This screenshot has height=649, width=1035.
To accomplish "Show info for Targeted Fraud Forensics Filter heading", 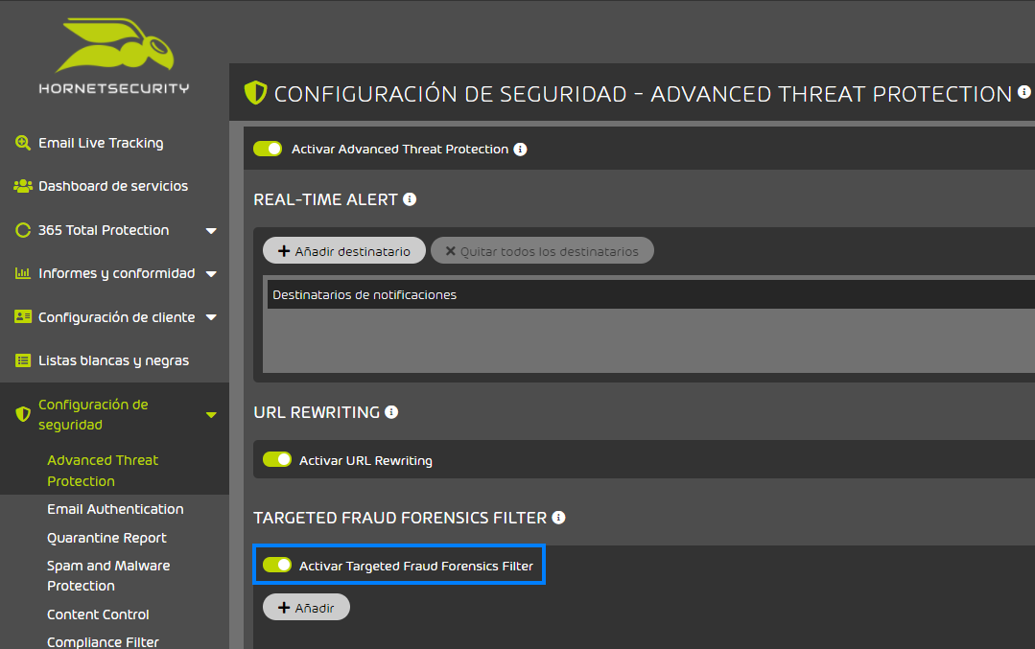I will [x=558, y=518].
